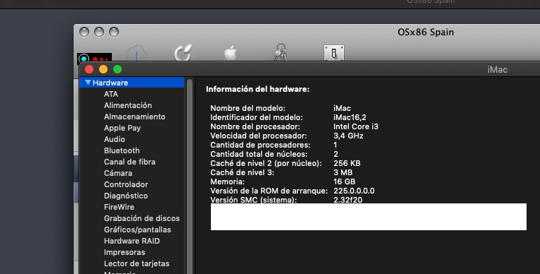
Task: Select Lector de tarjetas entry
Action: click(x=137, y=263)
